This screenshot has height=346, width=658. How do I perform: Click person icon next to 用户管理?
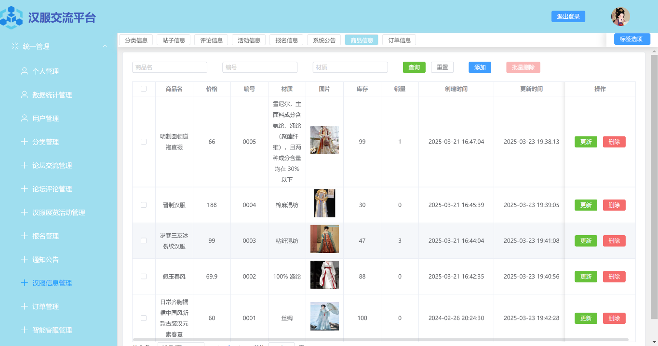[25, 118]
